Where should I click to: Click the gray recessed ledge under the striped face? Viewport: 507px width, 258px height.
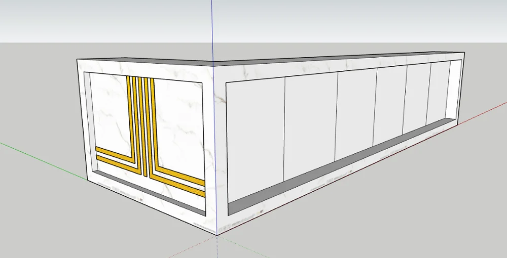click(147, 192)
